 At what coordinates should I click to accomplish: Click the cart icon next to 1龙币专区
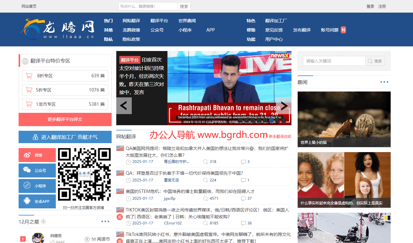29,104
